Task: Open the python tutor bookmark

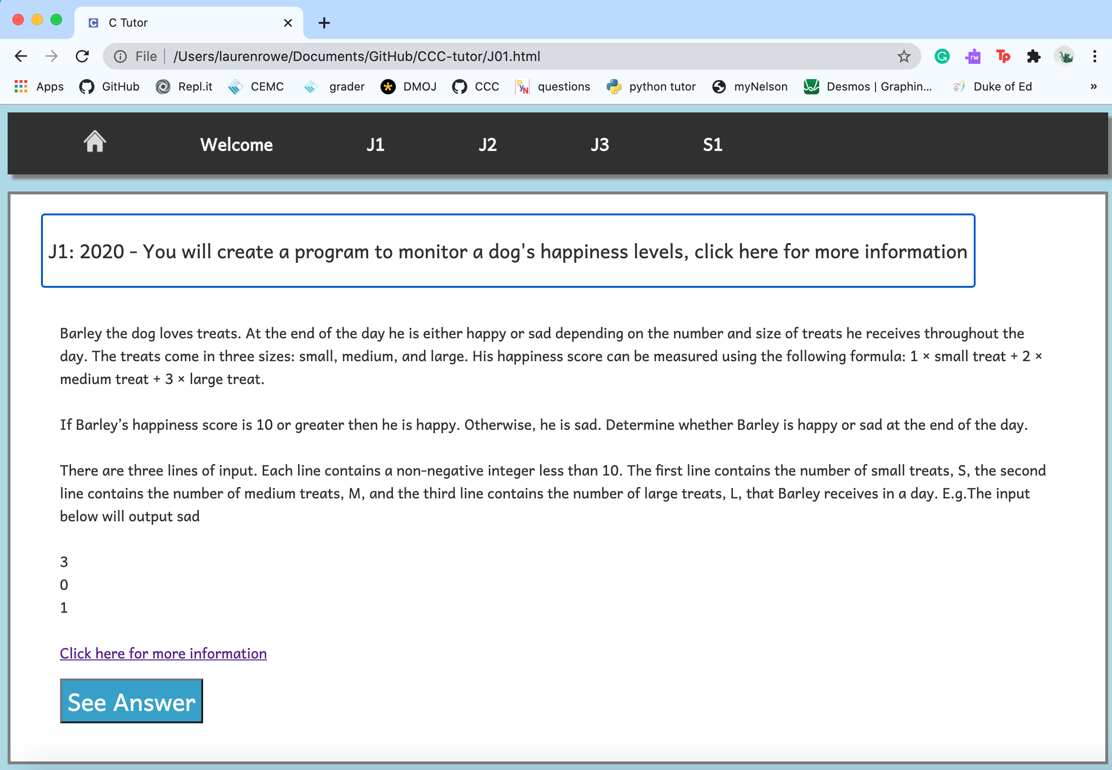Action: (x=651, y=87)
